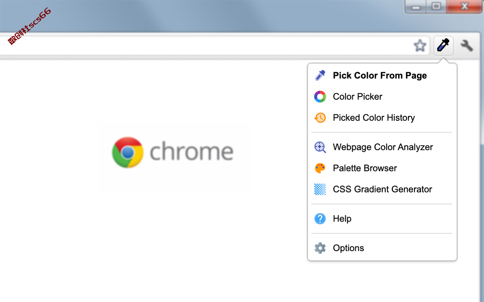Screen dimensions: 484x302
Task: Click the bookmark star icon
Action: pos(420,46)
